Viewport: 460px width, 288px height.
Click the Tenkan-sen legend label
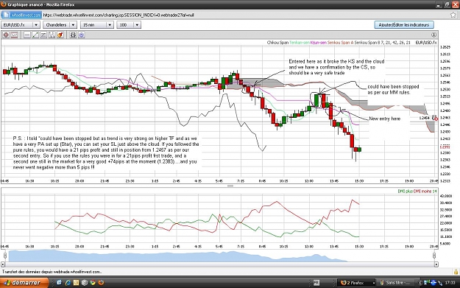click(x=300, y=43)
